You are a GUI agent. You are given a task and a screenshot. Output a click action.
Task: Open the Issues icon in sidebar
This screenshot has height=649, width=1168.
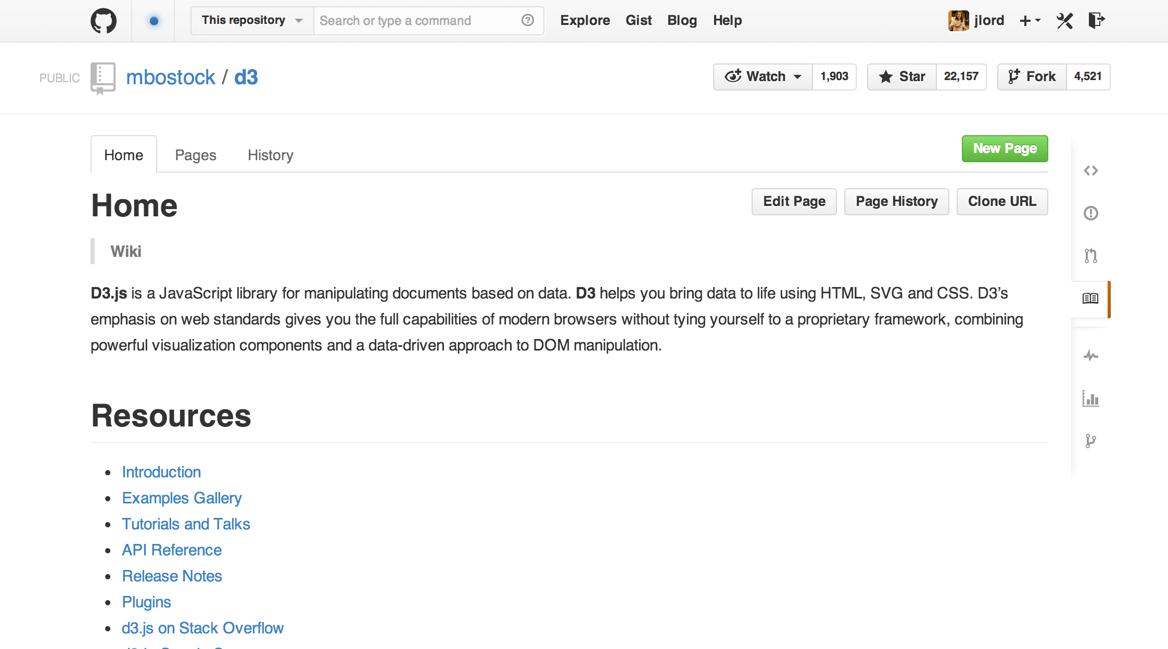(x=1091, y=213)
